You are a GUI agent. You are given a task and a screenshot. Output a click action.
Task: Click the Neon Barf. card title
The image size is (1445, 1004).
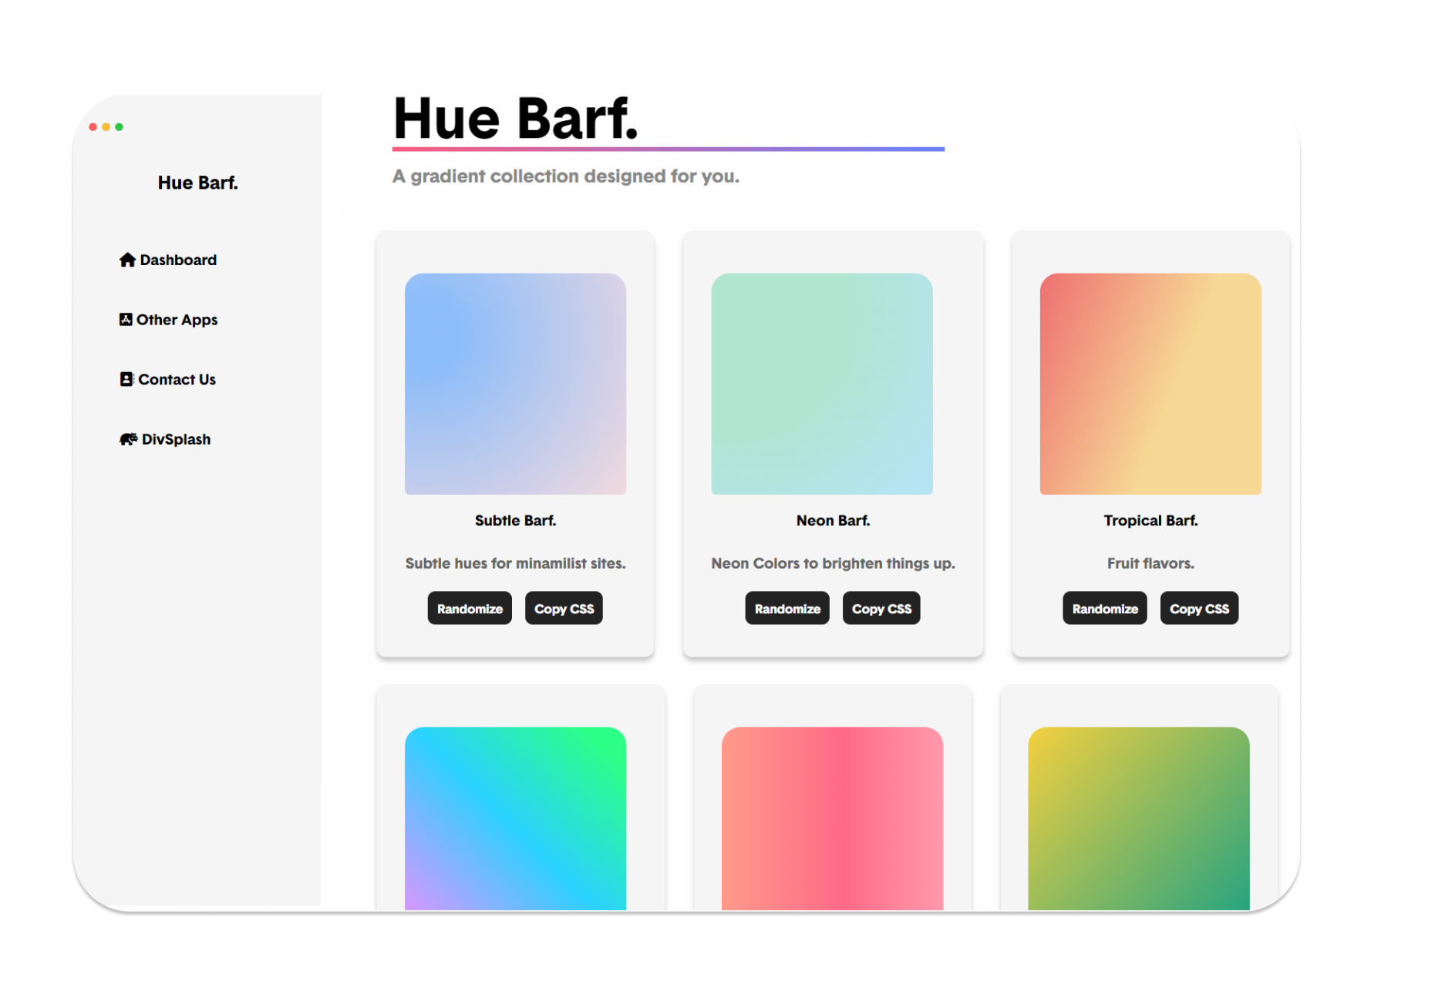tap(833, 521)
